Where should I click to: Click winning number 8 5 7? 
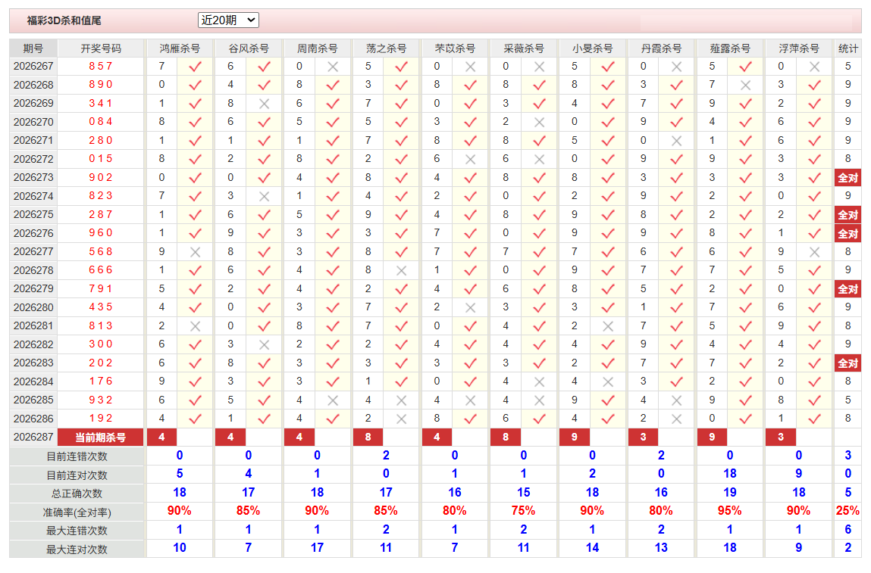tap(101, 66)
